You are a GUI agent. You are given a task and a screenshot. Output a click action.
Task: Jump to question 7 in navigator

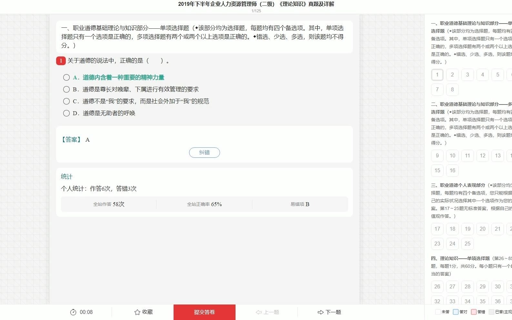(x=437, y=90)
